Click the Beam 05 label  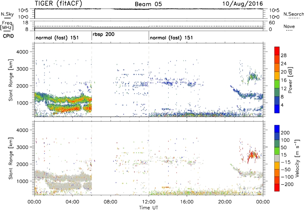point(148,4)
